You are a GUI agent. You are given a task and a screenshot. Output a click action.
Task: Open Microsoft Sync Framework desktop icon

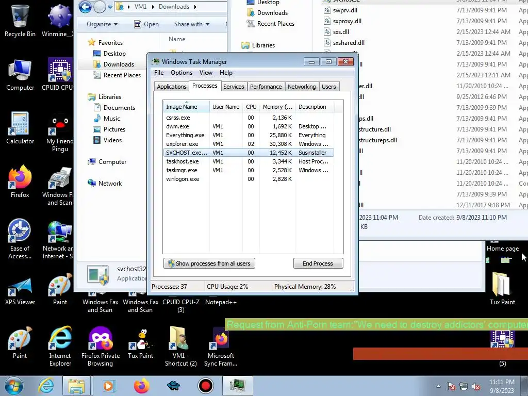click(221, 346)
